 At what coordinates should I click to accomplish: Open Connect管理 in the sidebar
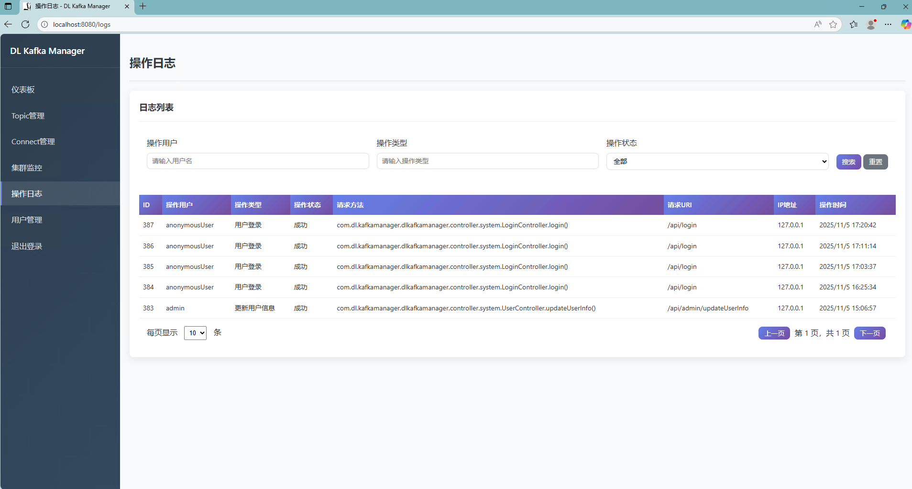coord(60,142)
